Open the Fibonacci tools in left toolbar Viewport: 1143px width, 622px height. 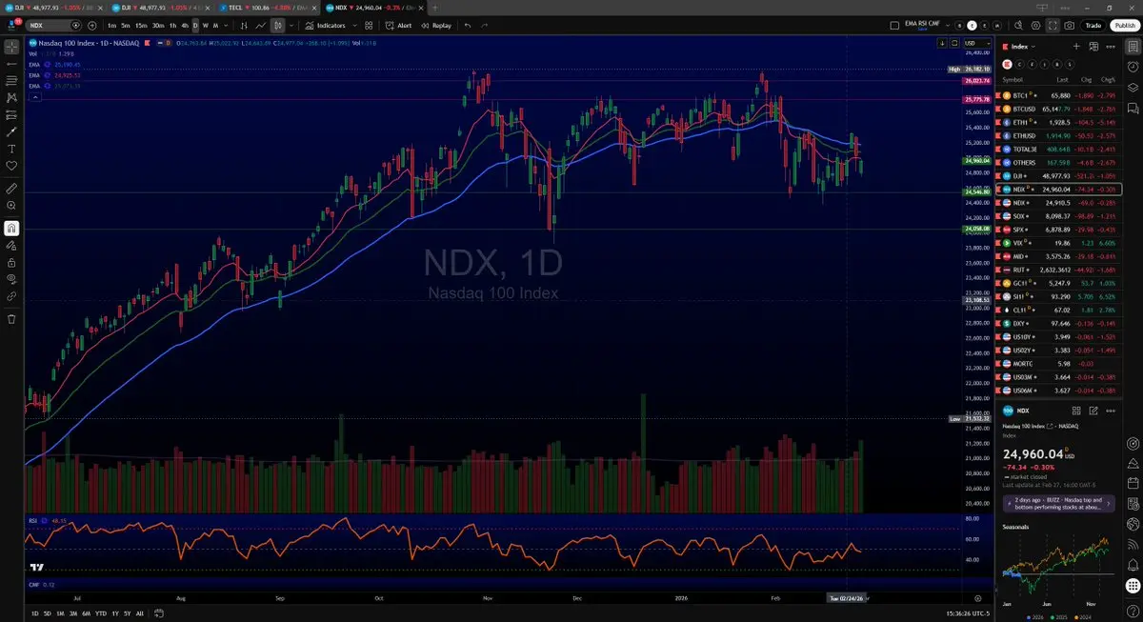click(x=11, y=80)
